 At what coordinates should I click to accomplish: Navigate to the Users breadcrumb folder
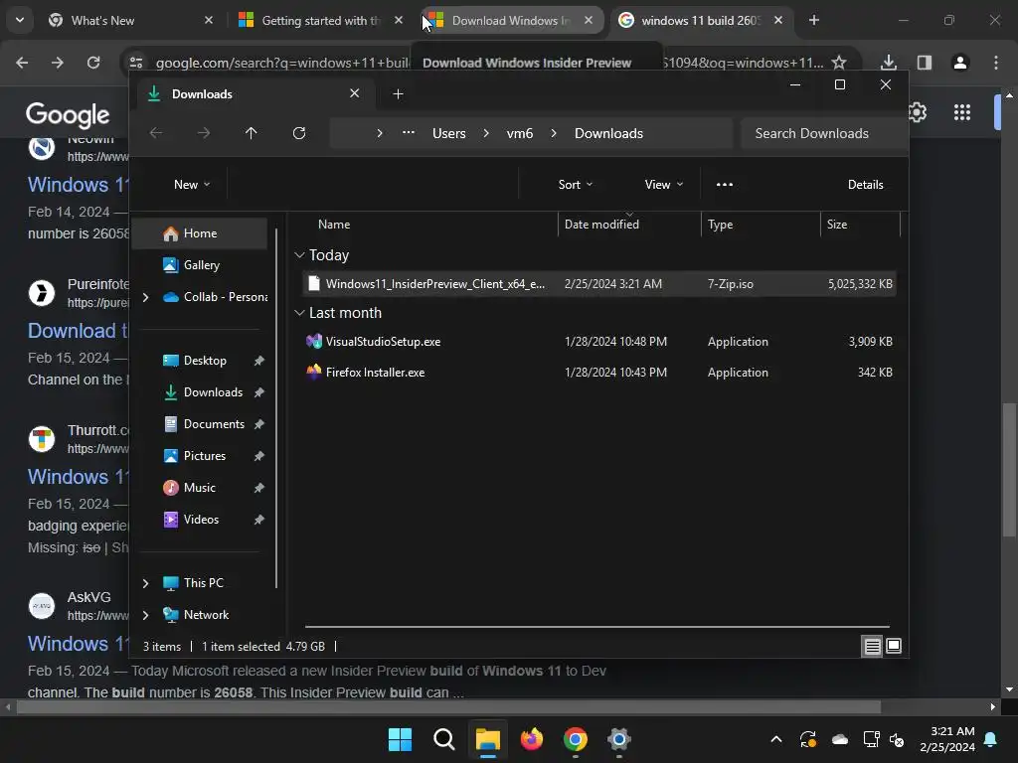tap(449, 133)
